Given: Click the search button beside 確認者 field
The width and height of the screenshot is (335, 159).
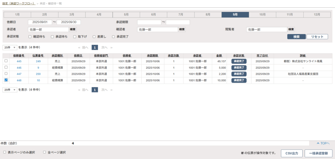Looking at the screenshot, I should pos(182,29).
